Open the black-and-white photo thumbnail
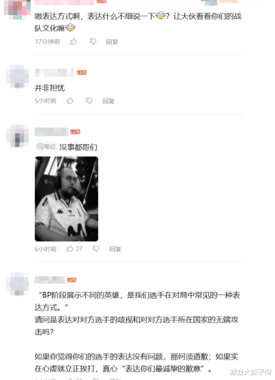 coord(67,199)
